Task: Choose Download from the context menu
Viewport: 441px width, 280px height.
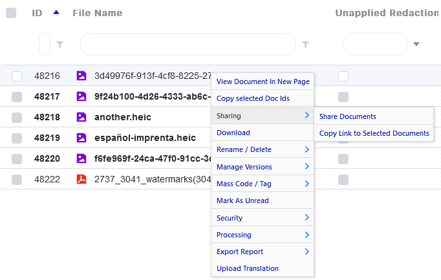Action: [263, 133]
